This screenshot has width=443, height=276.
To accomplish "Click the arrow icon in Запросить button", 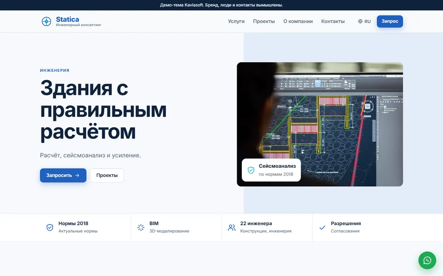I will [x=77, y=176].
